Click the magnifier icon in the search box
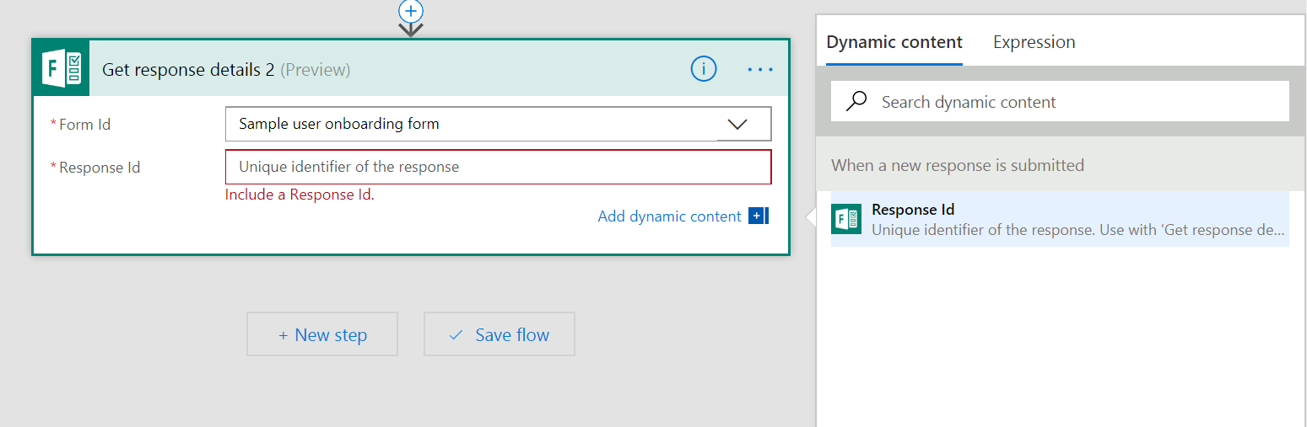 tap(856, 102)
